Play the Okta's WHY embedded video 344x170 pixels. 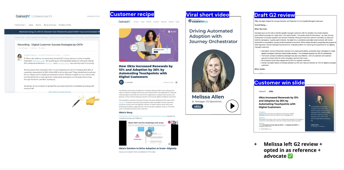pyautogui.click(x=149, y=133)
